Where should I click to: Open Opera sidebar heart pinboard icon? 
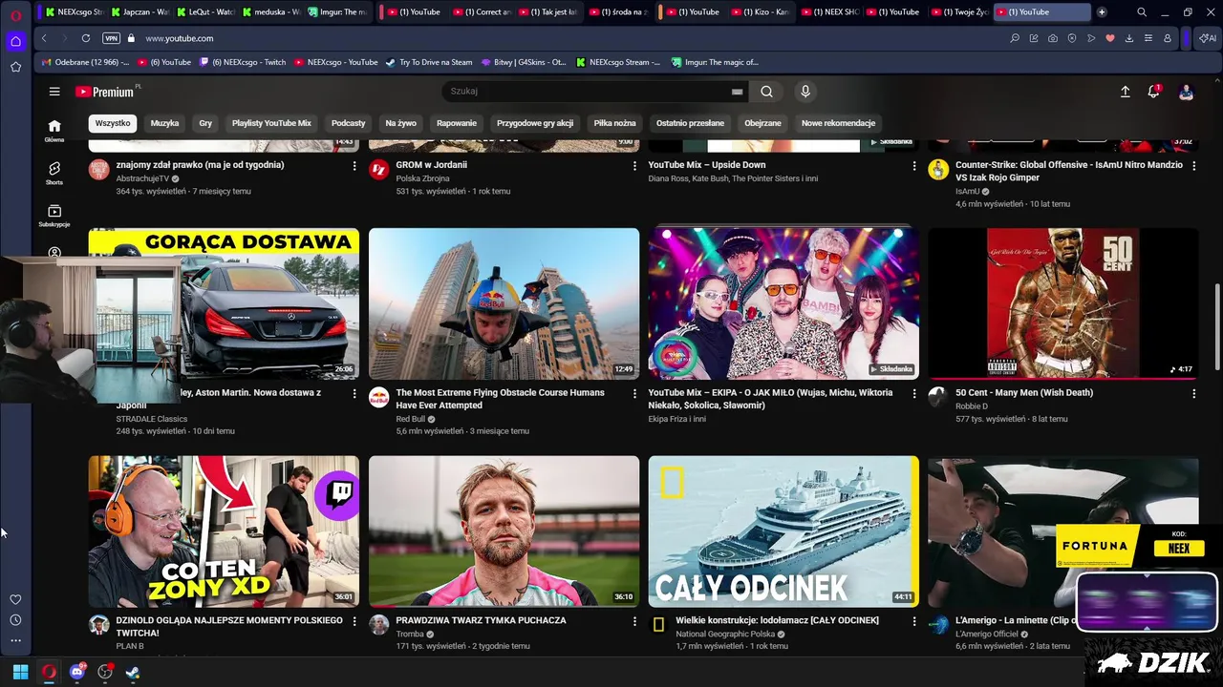(15, 599)
